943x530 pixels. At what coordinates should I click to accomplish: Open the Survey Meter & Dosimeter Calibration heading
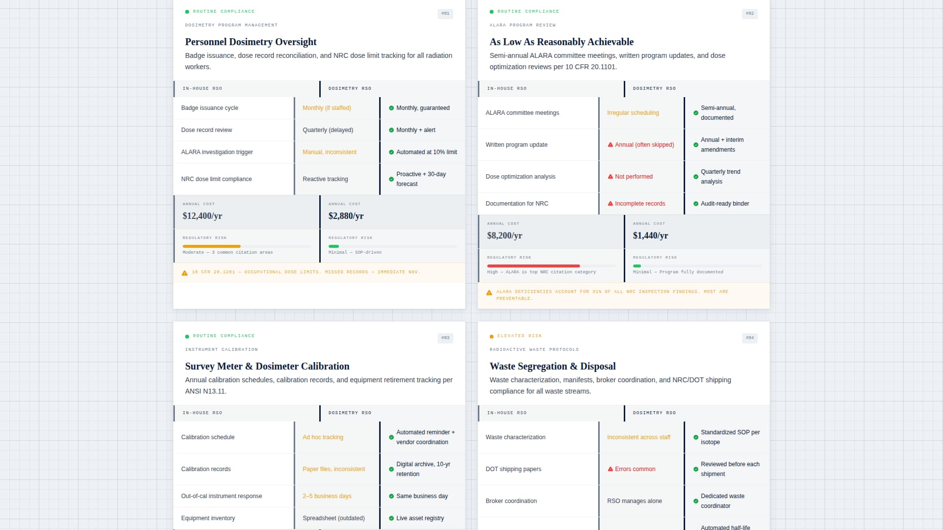[x=267, y=366]
